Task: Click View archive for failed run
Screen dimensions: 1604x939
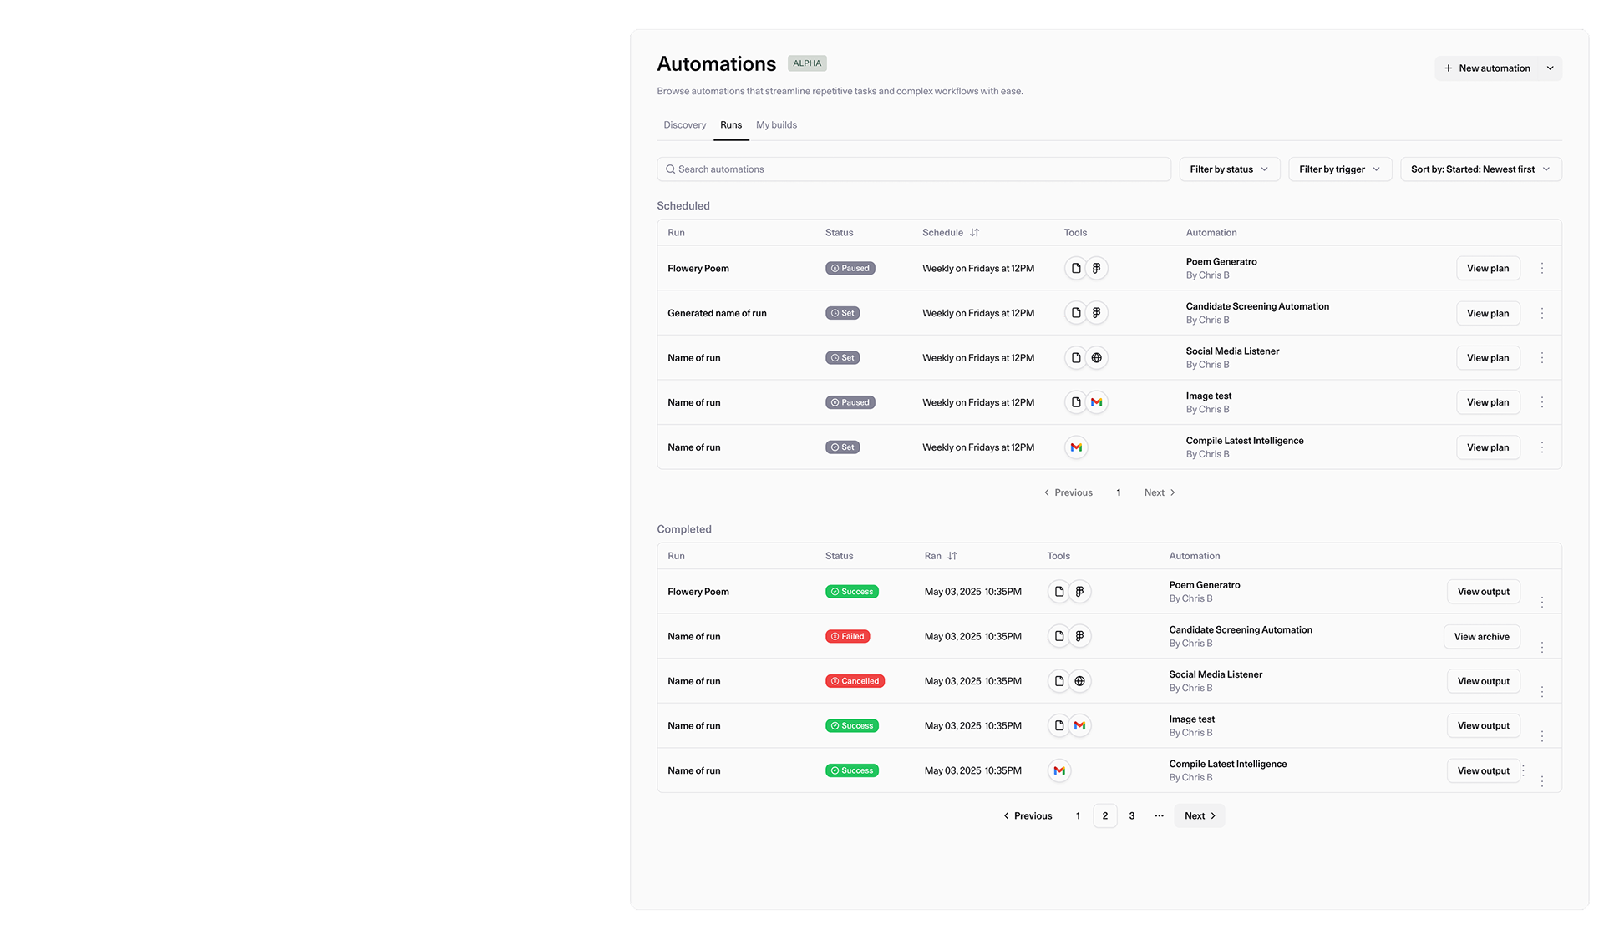Action: (1481, 637)
